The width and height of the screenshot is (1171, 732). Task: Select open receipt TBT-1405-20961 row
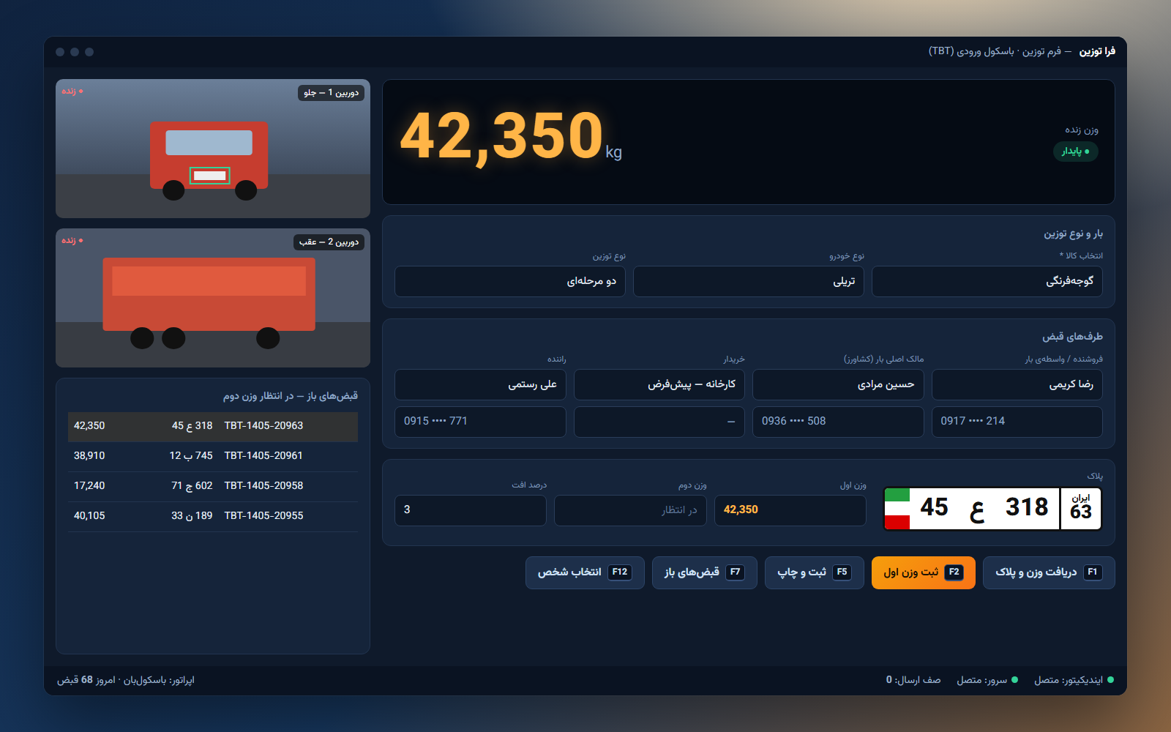click(x=213, y=456)
